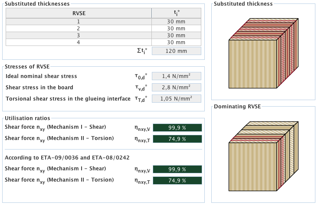The image size is (318, 205).
Task: Select the thickness value for RVSE 4
Action: coord(176,42)
